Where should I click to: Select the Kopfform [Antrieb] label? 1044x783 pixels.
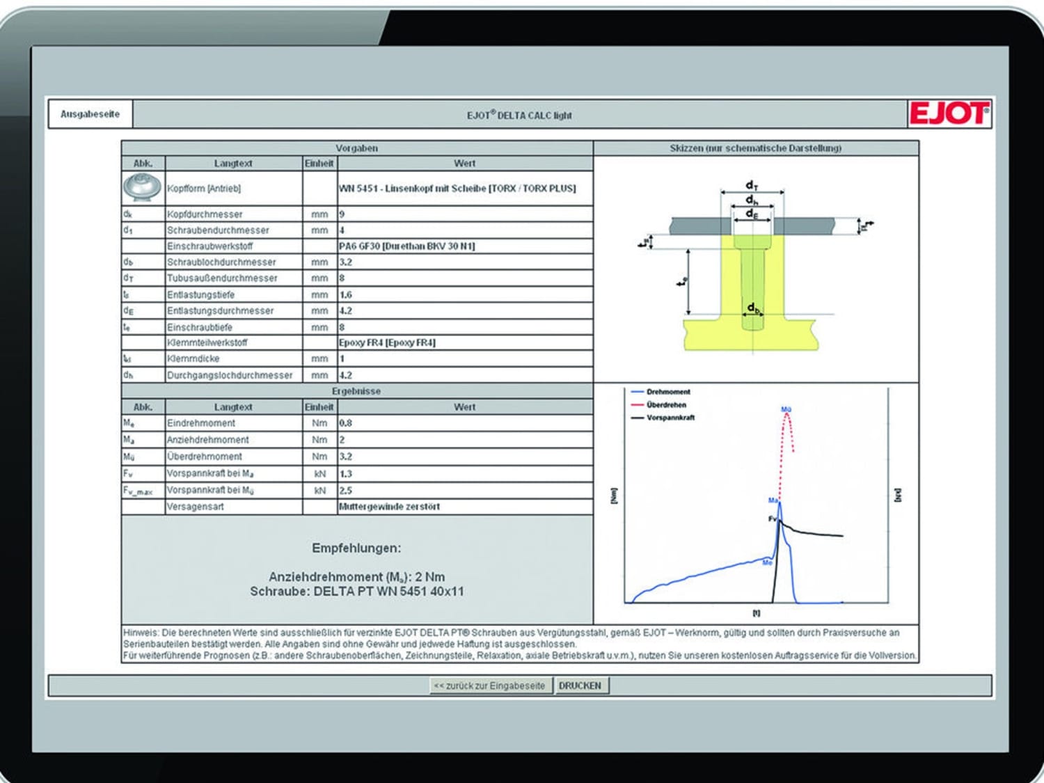[x=204, y=188]
